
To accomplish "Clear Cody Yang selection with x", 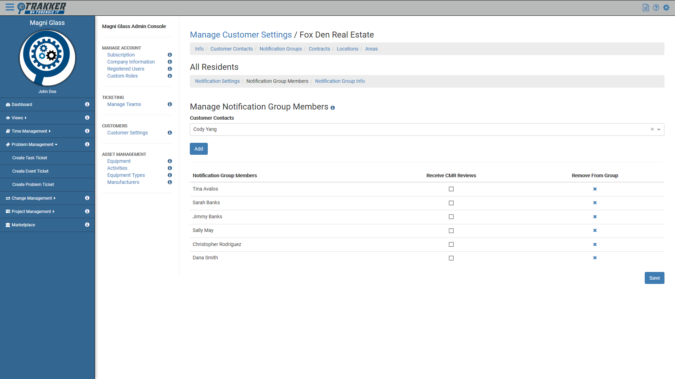I will coord(652,129).
